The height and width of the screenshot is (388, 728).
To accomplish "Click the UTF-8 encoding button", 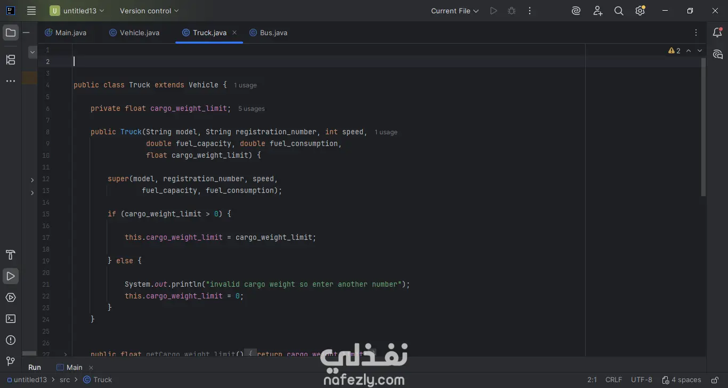I will [x=642, y=380].
